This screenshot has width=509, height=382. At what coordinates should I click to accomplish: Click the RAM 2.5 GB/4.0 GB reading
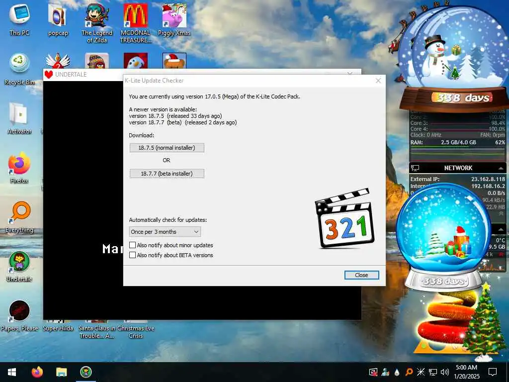coord(458,142)
